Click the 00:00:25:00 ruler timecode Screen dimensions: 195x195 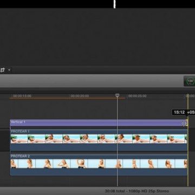137,96
